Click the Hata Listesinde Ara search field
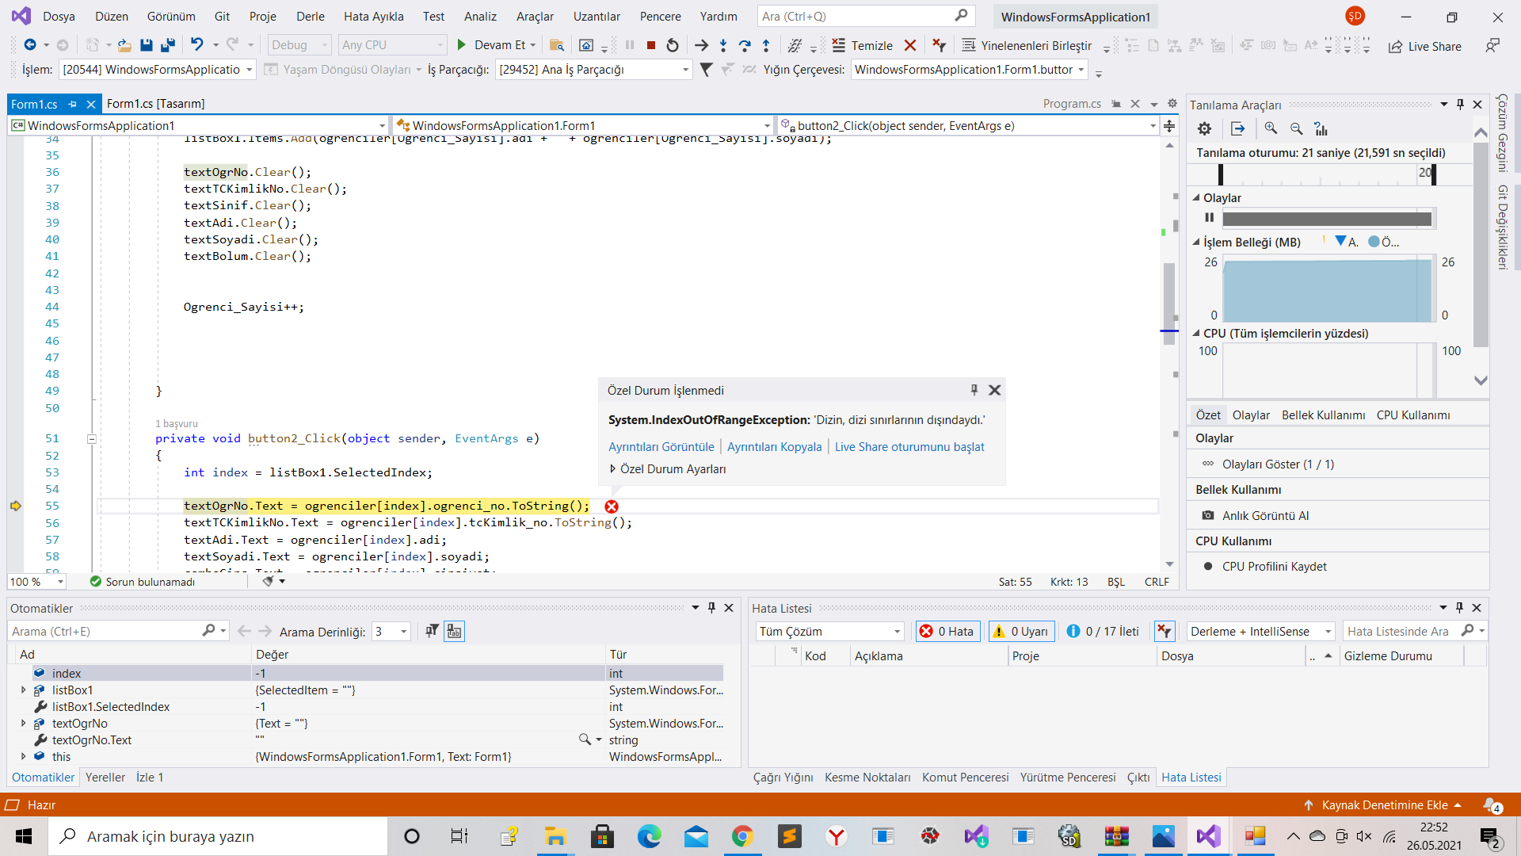Viewport: 1521px width, 856px height. 1399,632
